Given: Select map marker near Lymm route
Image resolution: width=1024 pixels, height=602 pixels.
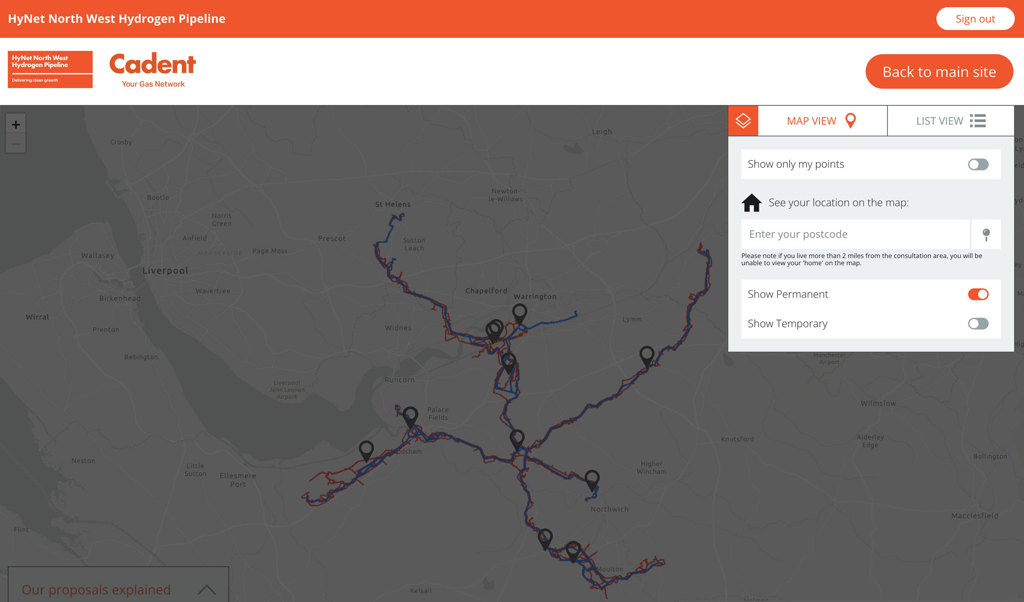Looking at the screenshot, I should click(647, 356).
